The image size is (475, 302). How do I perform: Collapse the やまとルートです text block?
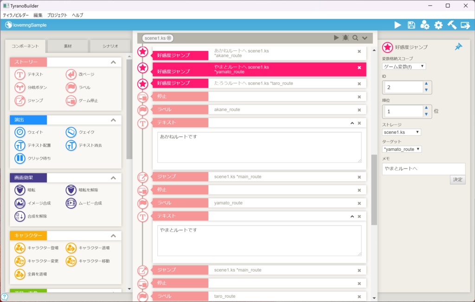coord(352,216)
